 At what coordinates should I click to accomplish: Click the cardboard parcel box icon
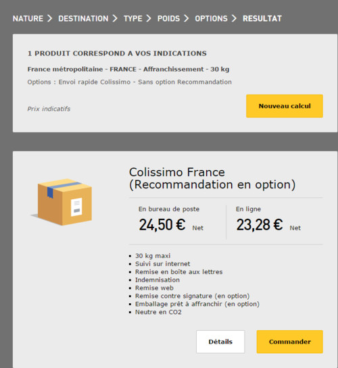(x=62, y=202)
